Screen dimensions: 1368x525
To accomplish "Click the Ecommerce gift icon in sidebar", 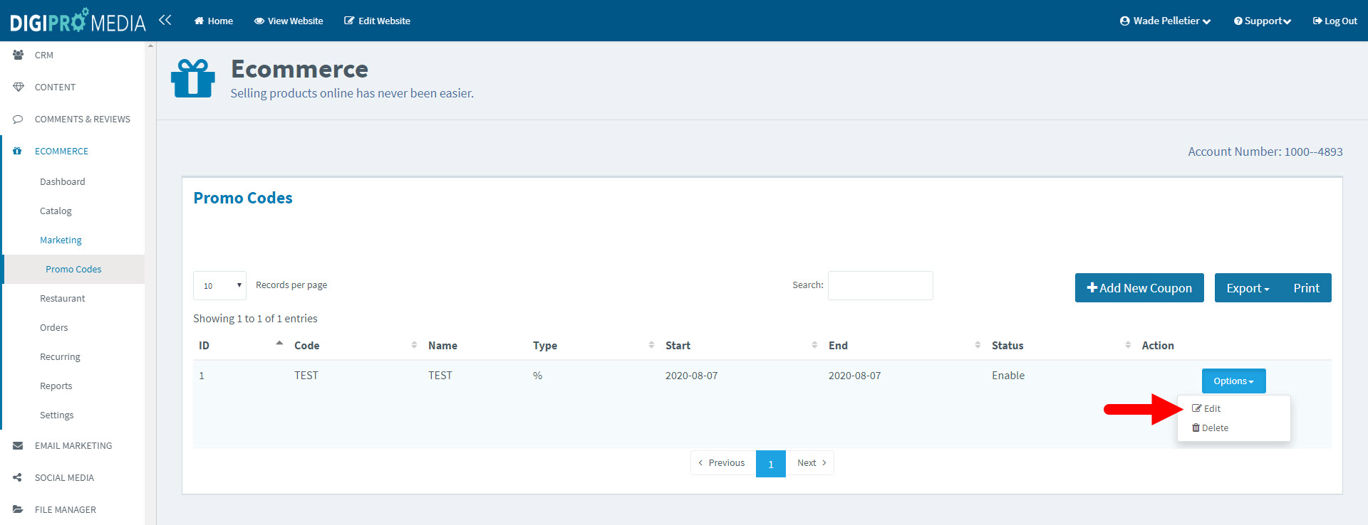I will click(17, 151).
